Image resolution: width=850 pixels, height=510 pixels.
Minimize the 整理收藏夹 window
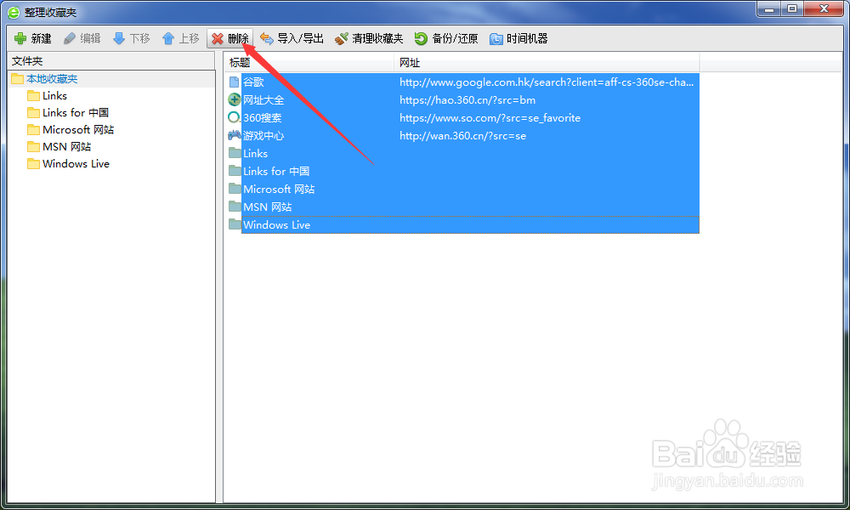pos(768,9)
